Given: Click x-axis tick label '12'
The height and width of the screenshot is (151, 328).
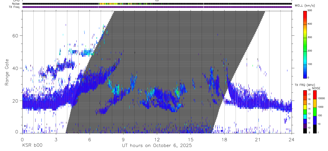Looking at the screenshot, I should coord(157,139).
